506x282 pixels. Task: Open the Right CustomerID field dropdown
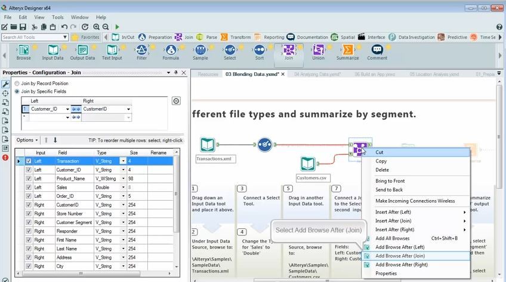(x=128, y=109)
